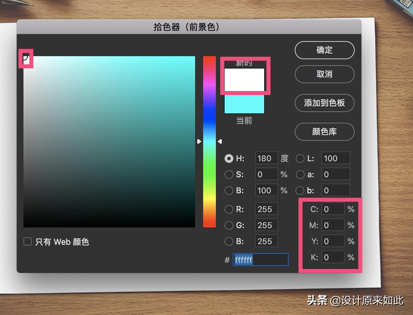Image resolution: width=413 pixels, height=315 pixels.
Task: Click the color picker marker at top left
Action: click(x=26, y=59)
